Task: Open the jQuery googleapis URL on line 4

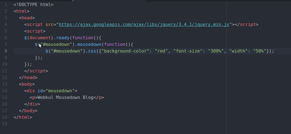Action: click(x=144, y=25)
